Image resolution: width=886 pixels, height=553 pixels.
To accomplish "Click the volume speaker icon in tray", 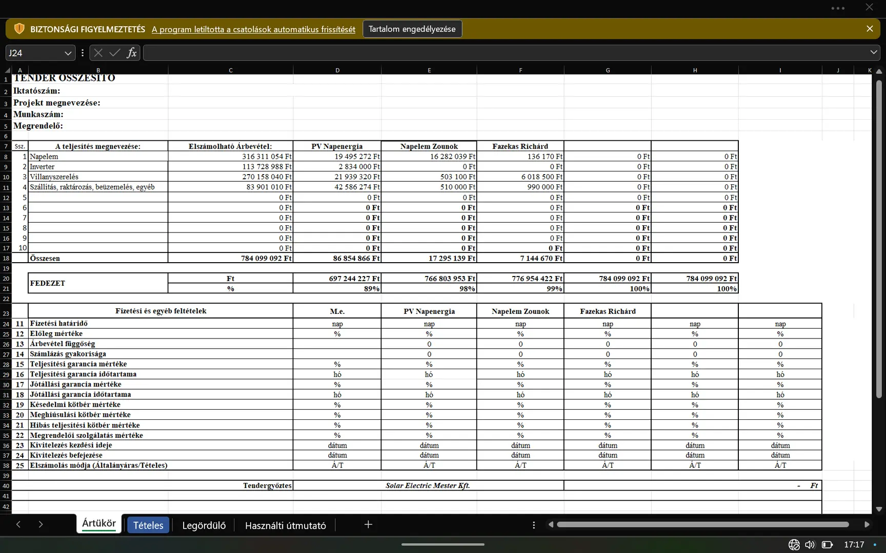I will coord(810,545).
